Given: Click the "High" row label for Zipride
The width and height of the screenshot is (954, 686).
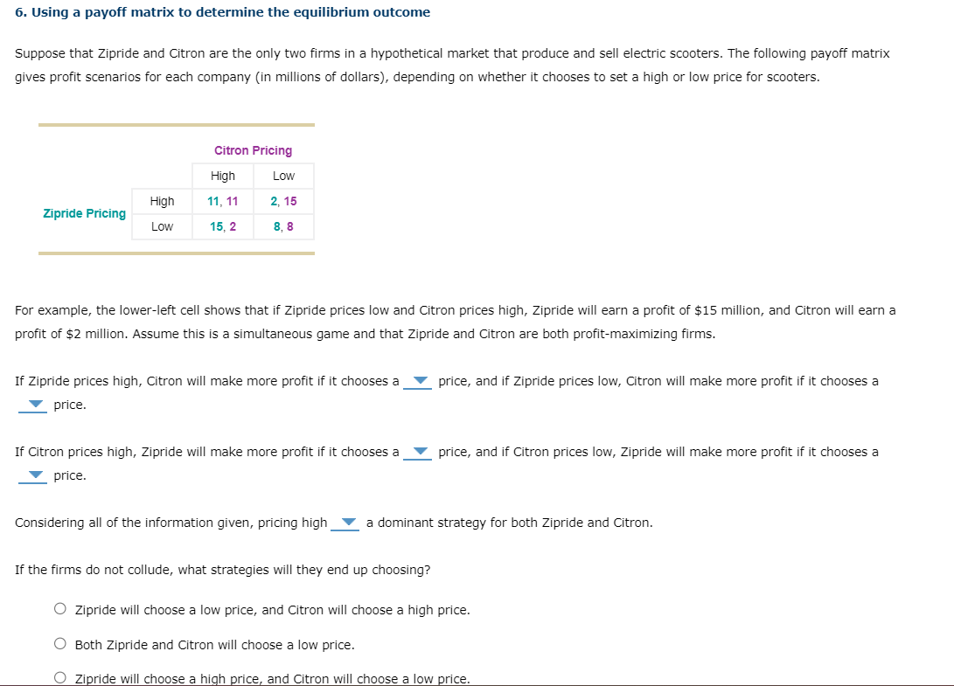Looking at the screenshot, I should 162,201.
